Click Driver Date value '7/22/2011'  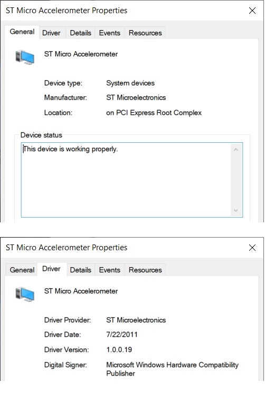(x=122, y=335)
